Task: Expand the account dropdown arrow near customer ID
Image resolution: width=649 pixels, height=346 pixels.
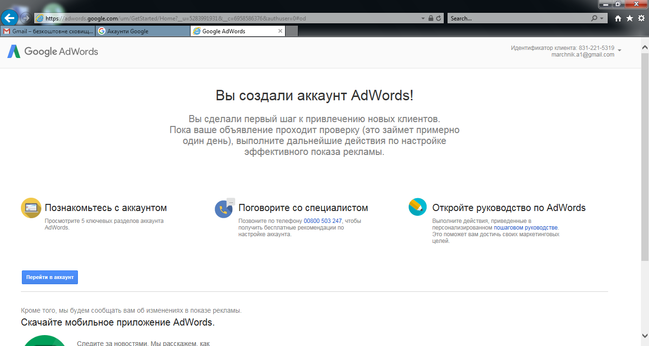Action: click(x=620, y=50)
